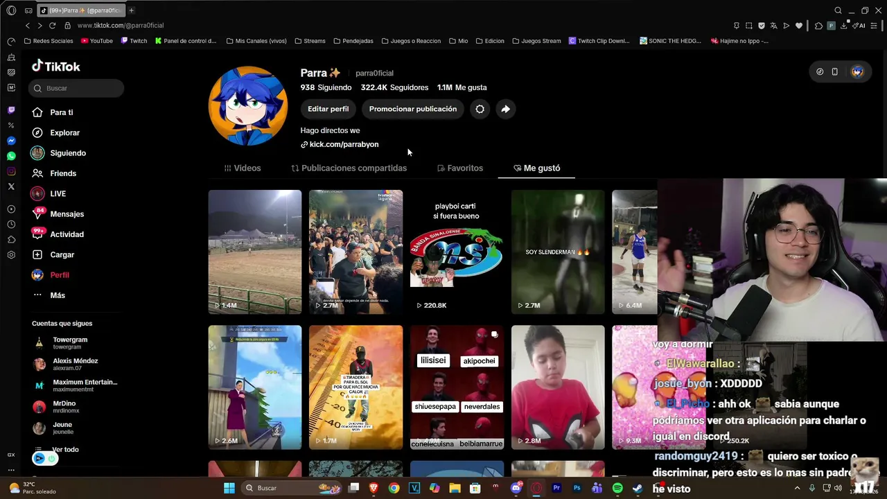Open the SOY SLENDERMAN video thumbnail
The image size is (887, 499).
tap(558, 252)
